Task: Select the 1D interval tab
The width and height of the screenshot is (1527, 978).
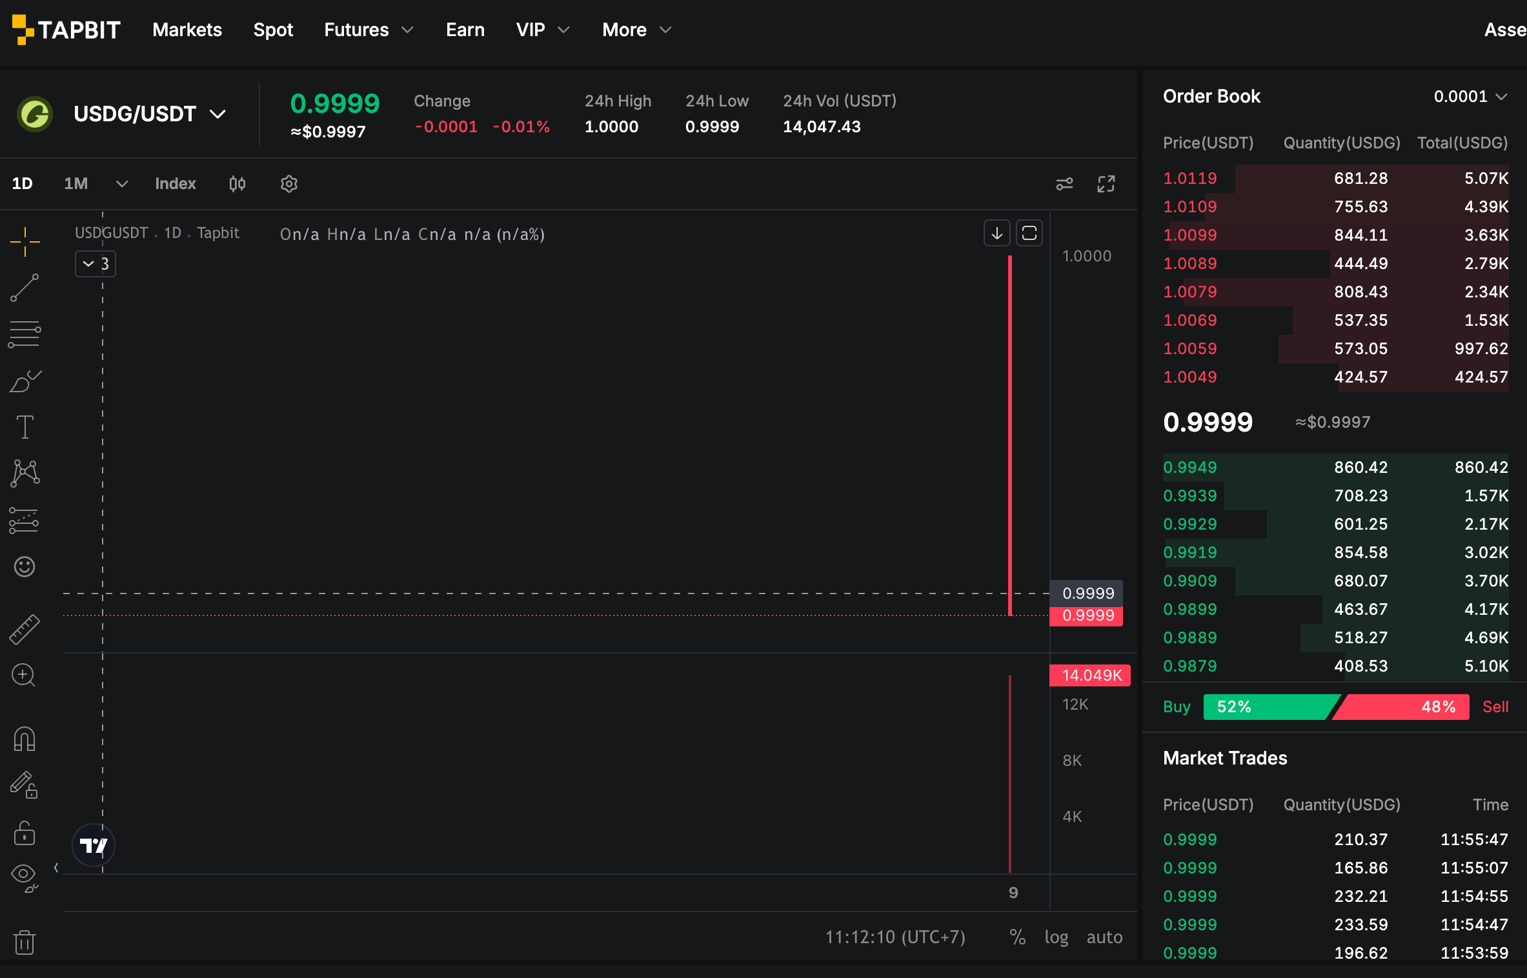Action: tap(23, 184)
